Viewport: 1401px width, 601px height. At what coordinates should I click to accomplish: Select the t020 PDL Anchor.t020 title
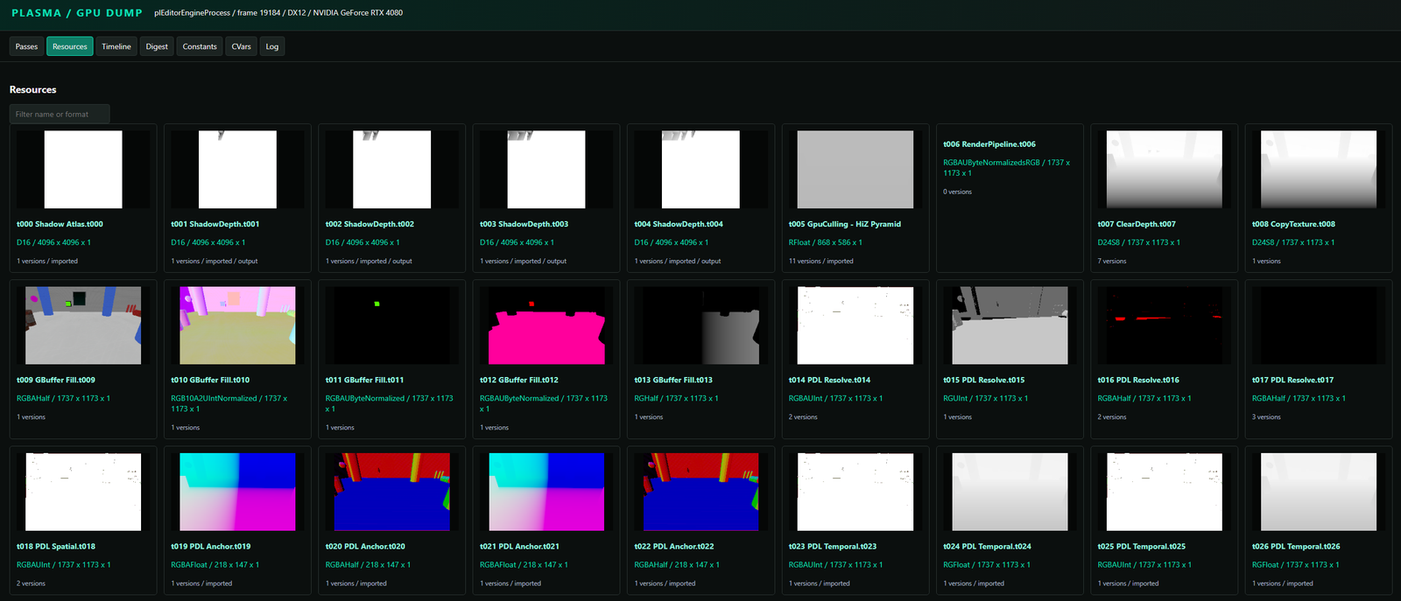coord(365,546)
